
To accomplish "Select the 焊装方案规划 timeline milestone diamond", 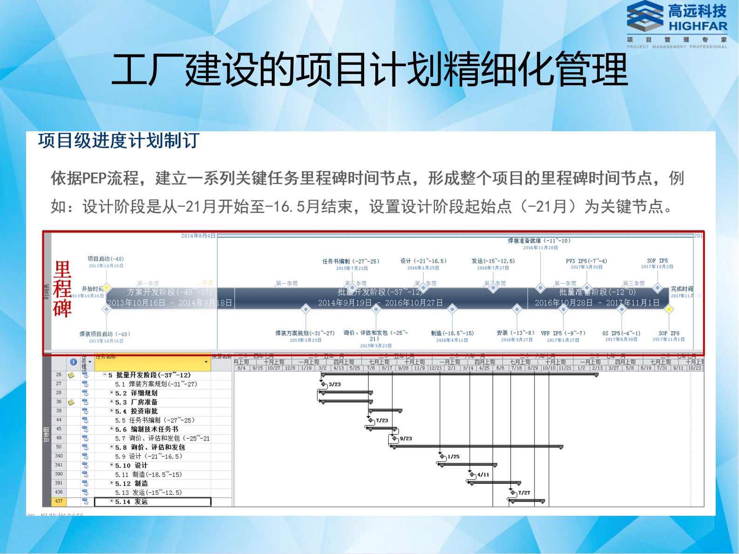I will 305,309.
